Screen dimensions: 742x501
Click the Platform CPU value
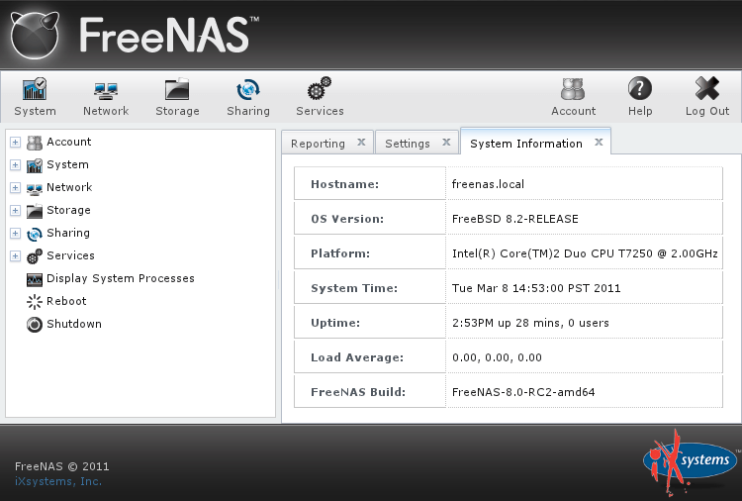coord(585,253)
